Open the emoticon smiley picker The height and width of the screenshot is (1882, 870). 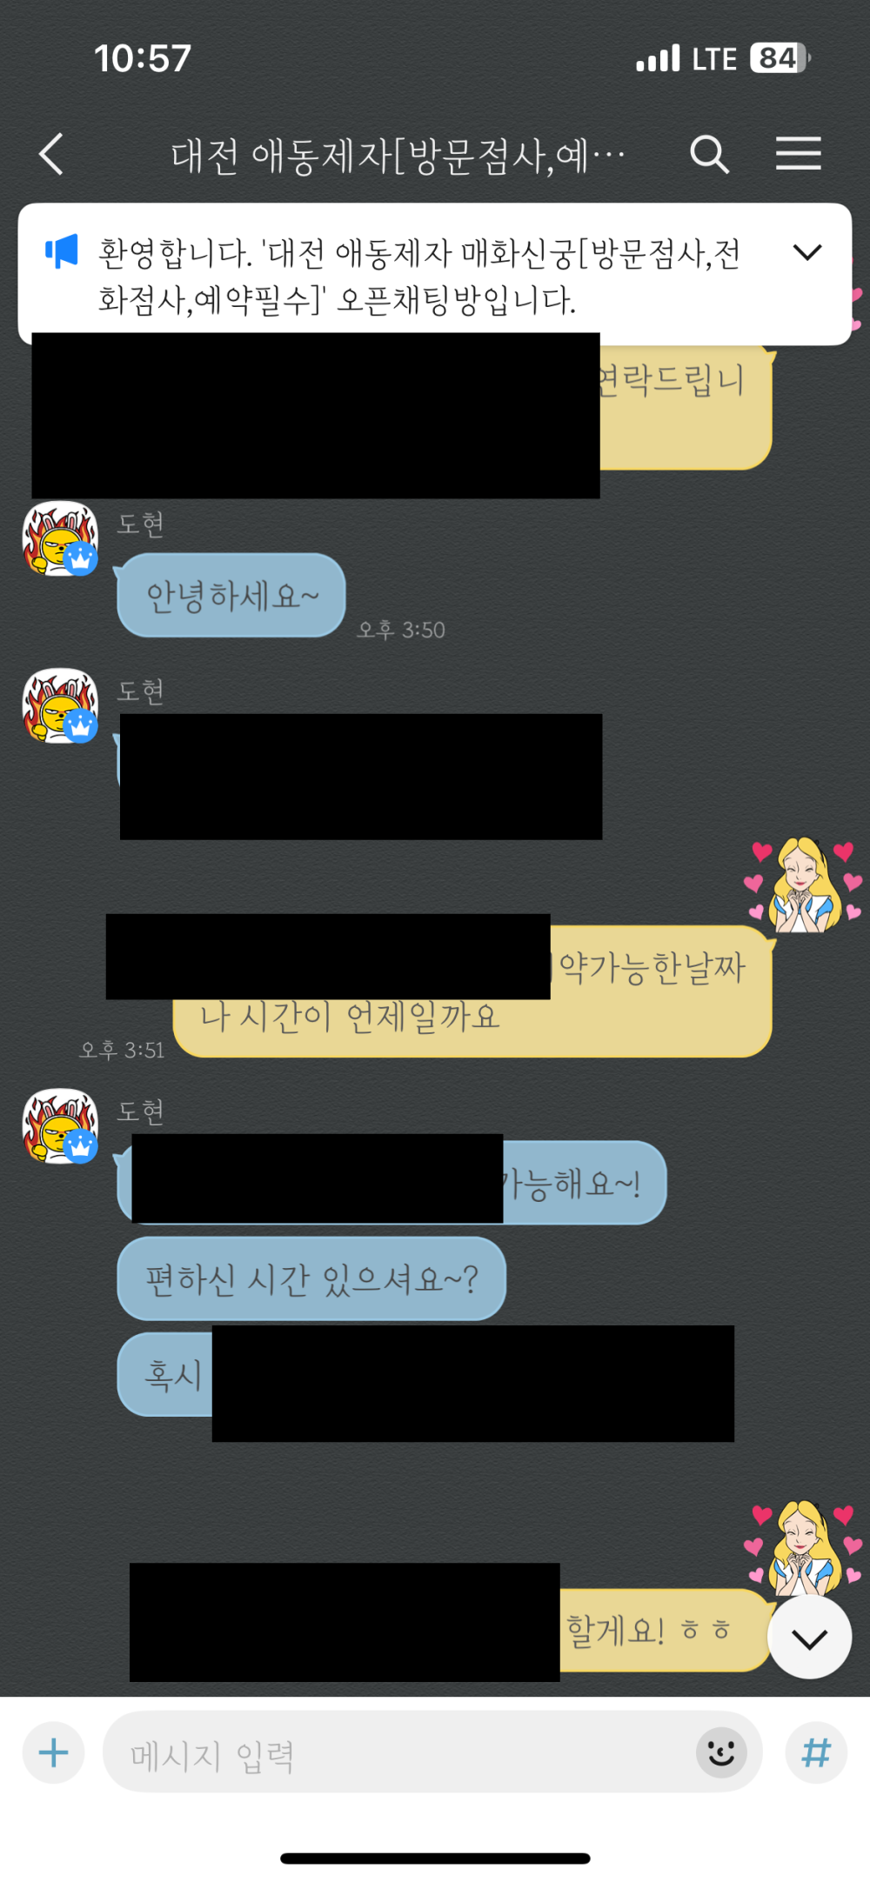coord(720,1752)
